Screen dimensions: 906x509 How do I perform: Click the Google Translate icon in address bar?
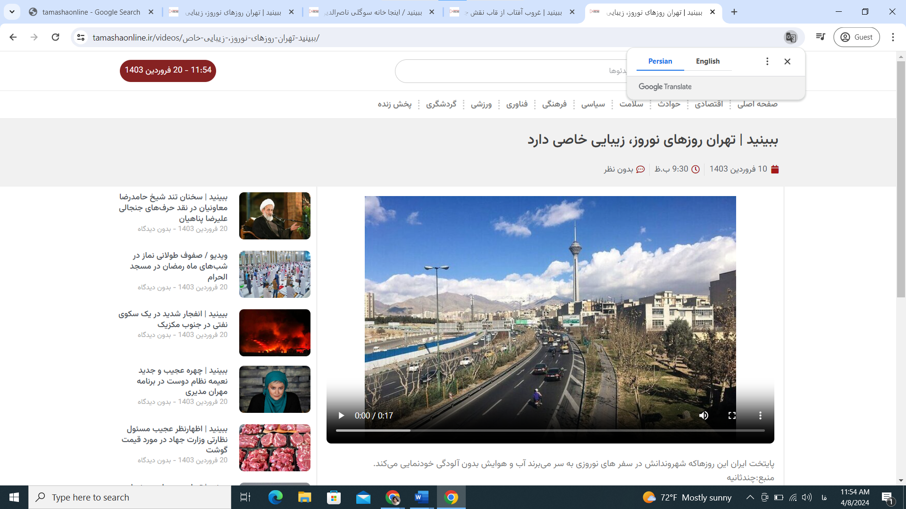tap(791, 37)
